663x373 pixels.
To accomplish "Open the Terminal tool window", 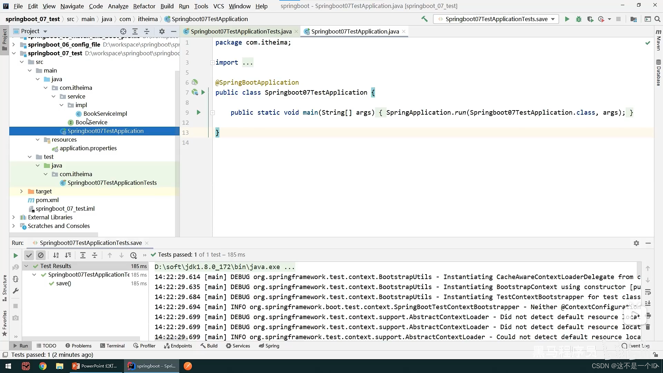I will coord(112,346).
